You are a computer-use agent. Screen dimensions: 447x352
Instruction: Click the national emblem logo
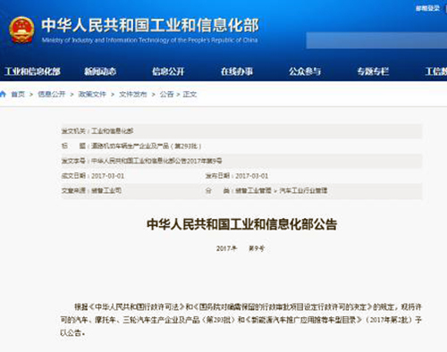pyautogui.click(x=21, y=29)
